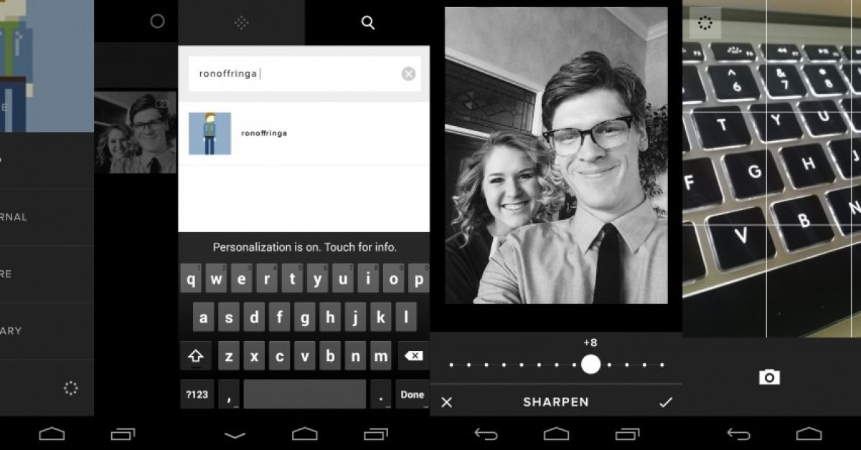The image size is (861, 450).
Task: Click the Sharpen slider handle
Action: coord(591,365)
